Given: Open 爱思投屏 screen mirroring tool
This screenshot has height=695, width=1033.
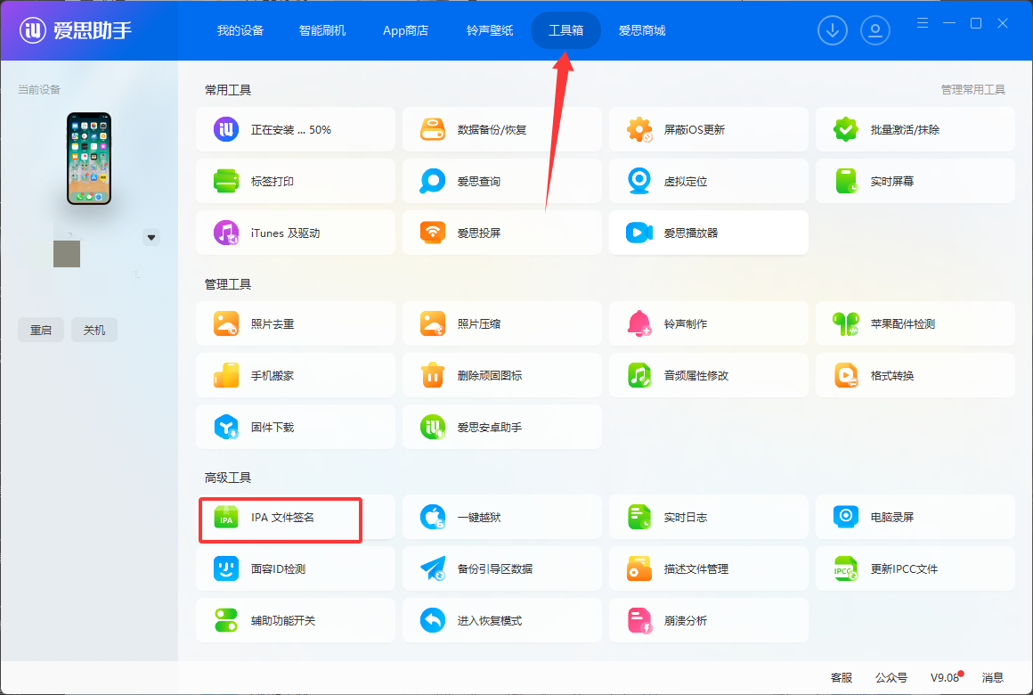Looking at the screenshot, I should click(x=478, y=233).
